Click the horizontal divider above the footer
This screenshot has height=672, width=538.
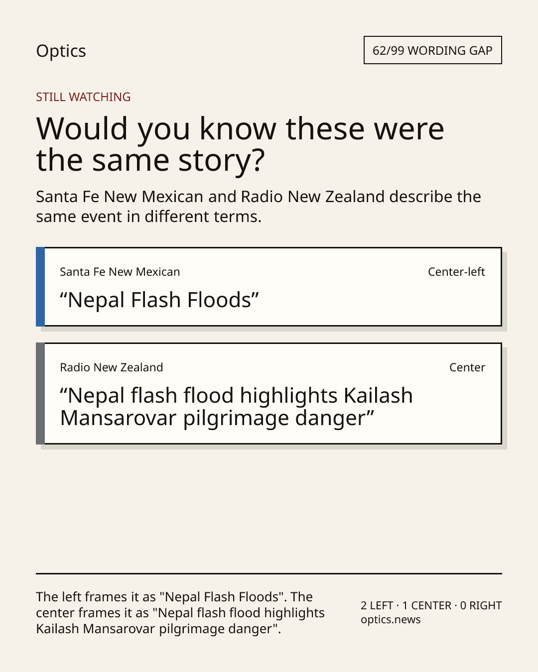click(x=269, y=573)
